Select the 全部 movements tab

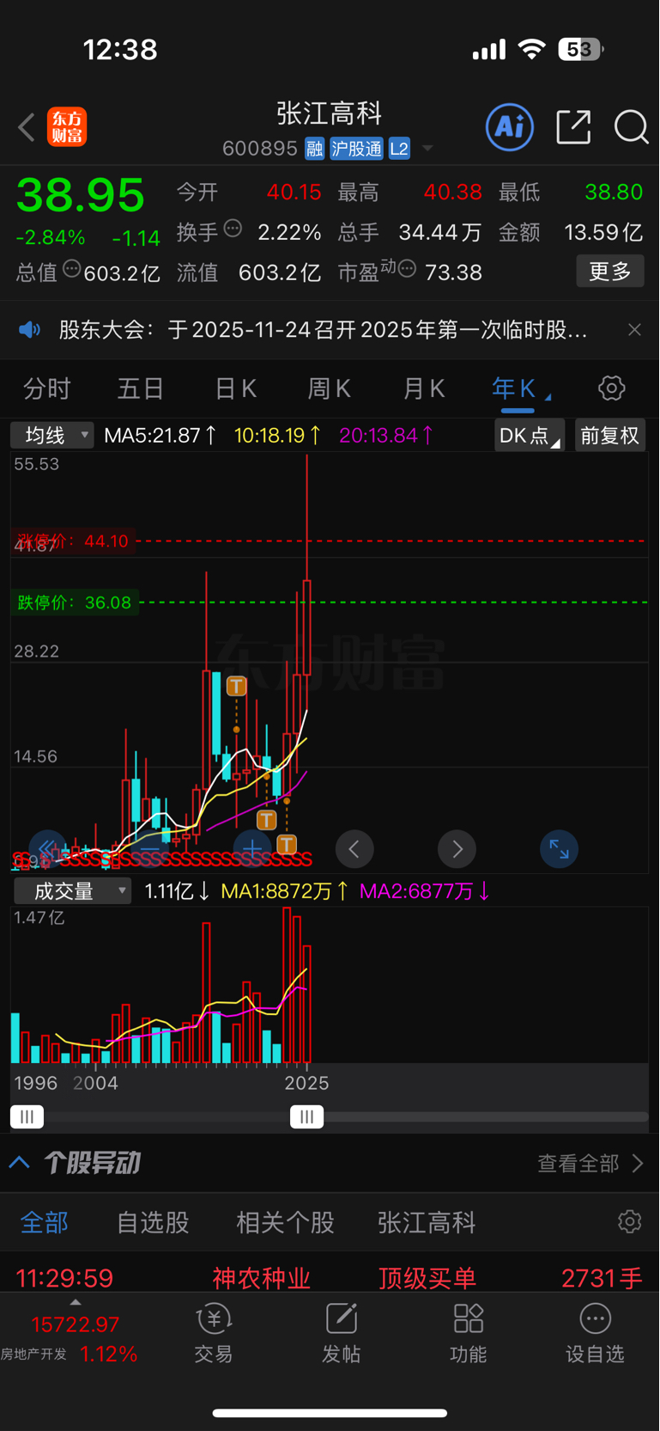coord(44,1222)
